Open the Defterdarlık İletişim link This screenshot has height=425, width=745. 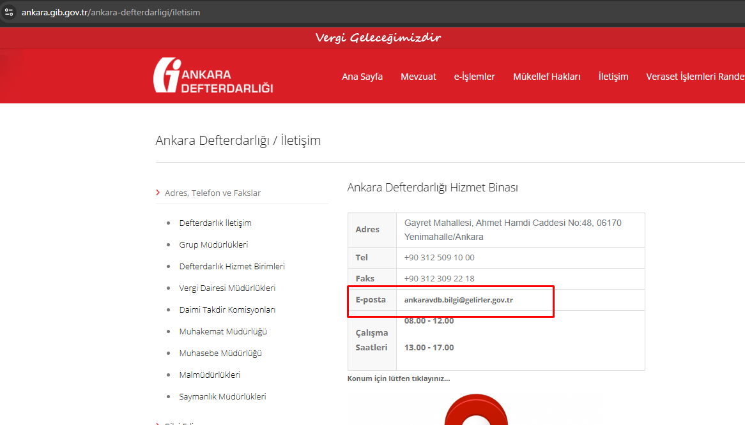tap(215, 223)
